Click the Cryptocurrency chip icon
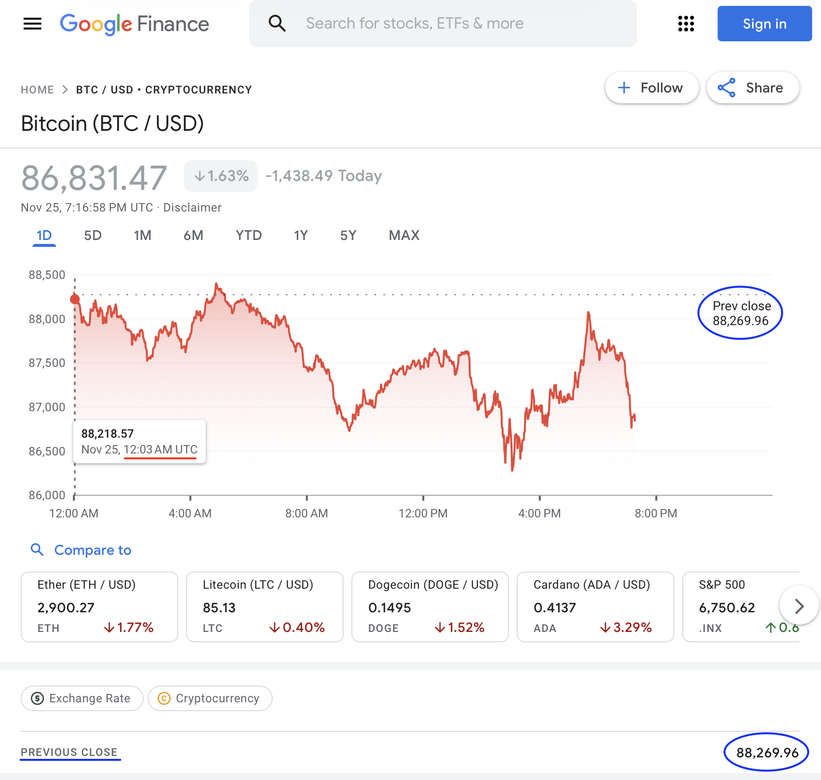The image size is (821, 780). [x=164, y=698]
